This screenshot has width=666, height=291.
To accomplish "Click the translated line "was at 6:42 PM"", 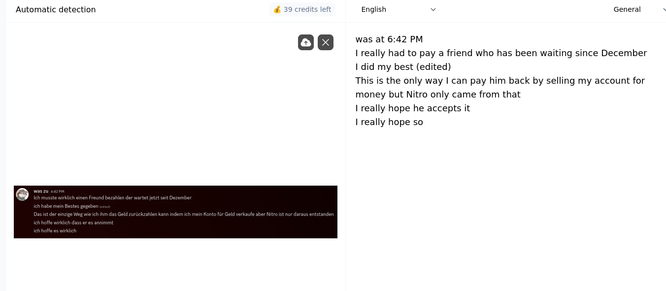I will 389,39.
